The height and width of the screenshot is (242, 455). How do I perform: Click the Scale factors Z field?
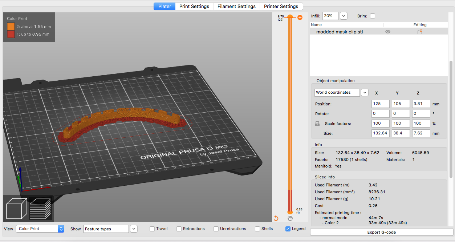(421, 124)
